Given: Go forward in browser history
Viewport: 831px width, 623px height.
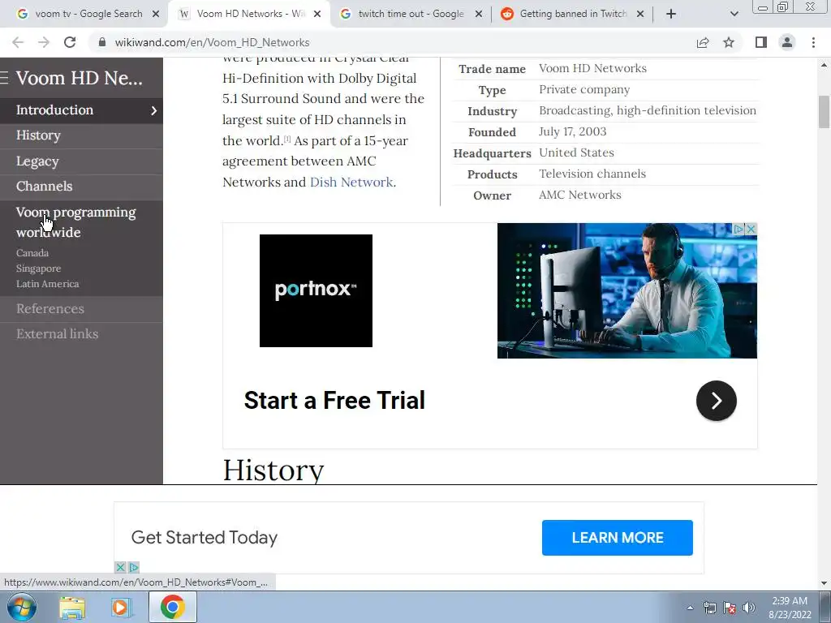Looking at the screenshot, I should [x=44, y=42].
